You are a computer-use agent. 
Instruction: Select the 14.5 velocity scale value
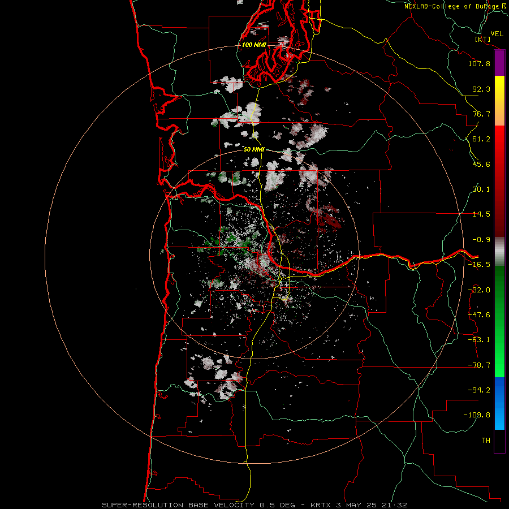tap(481, 214)
